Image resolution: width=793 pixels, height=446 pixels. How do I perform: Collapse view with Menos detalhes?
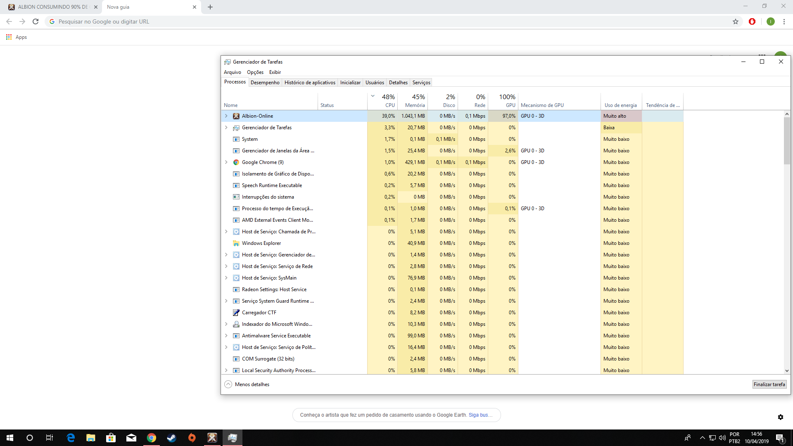click(247, 384)
